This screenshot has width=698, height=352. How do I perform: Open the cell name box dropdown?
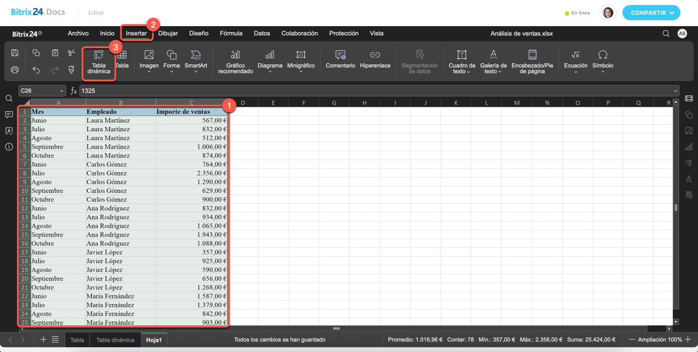pos(61,91)
